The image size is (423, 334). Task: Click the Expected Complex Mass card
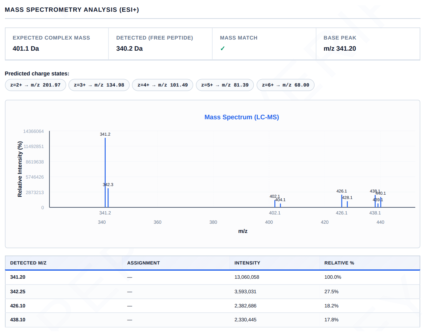tap(57, 44)
